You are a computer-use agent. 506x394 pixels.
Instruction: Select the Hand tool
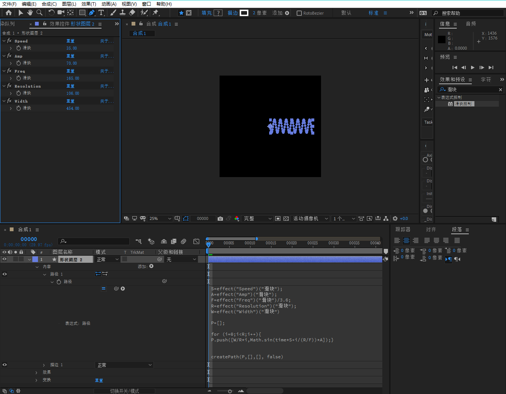click(x=30, y=13)
